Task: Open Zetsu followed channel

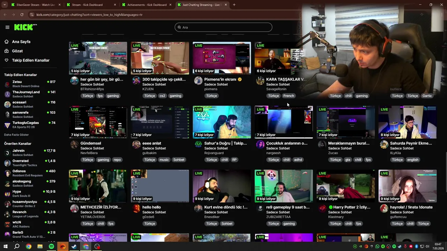Action: point(30,84)
